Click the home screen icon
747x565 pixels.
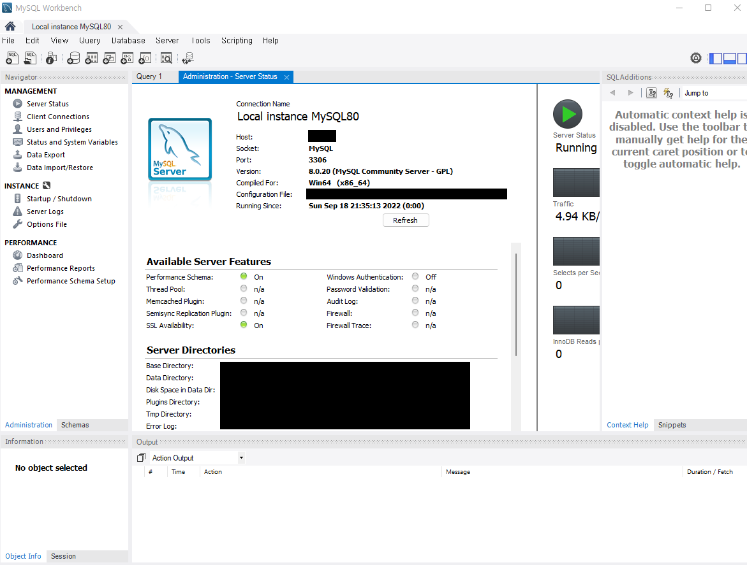(10, 26)
